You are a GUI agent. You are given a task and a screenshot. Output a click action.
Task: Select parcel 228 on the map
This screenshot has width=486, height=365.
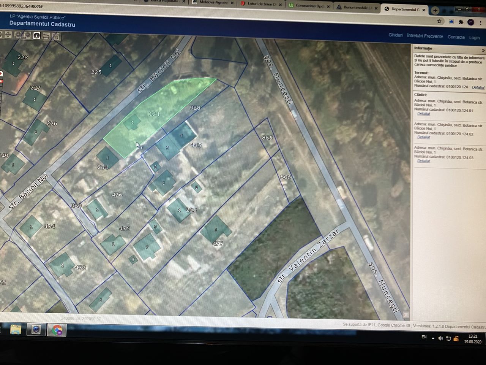(23, 57)
